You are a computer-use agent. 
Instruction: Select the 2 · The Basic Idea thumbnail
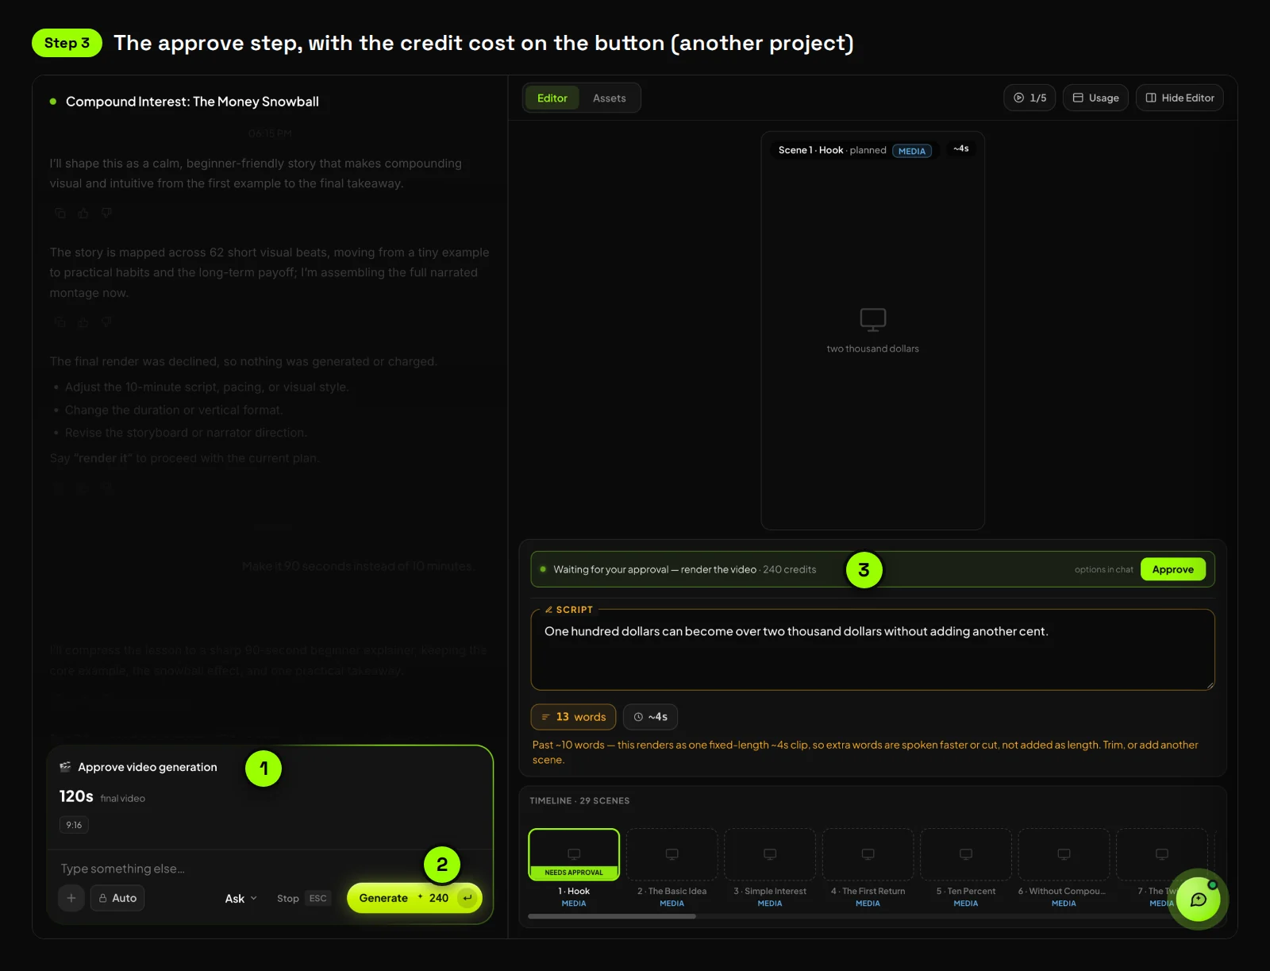(x=672, y=854)
